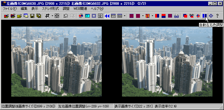Expand the crop tool dropdown arrow
This screenshot has height=110, width=224.
click(52, 16)
